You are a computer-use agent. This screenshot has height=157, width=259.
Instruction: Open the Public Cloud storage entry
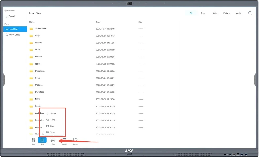[14, 34]
